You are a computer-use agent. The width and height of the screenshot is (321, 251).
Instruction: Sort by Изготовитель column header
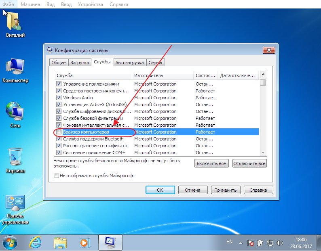pos(163,75)
